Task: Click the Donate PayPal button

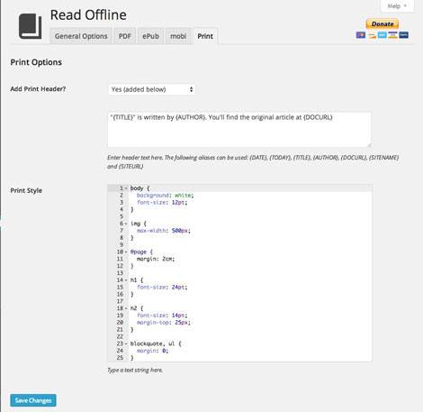Action: 382,23
